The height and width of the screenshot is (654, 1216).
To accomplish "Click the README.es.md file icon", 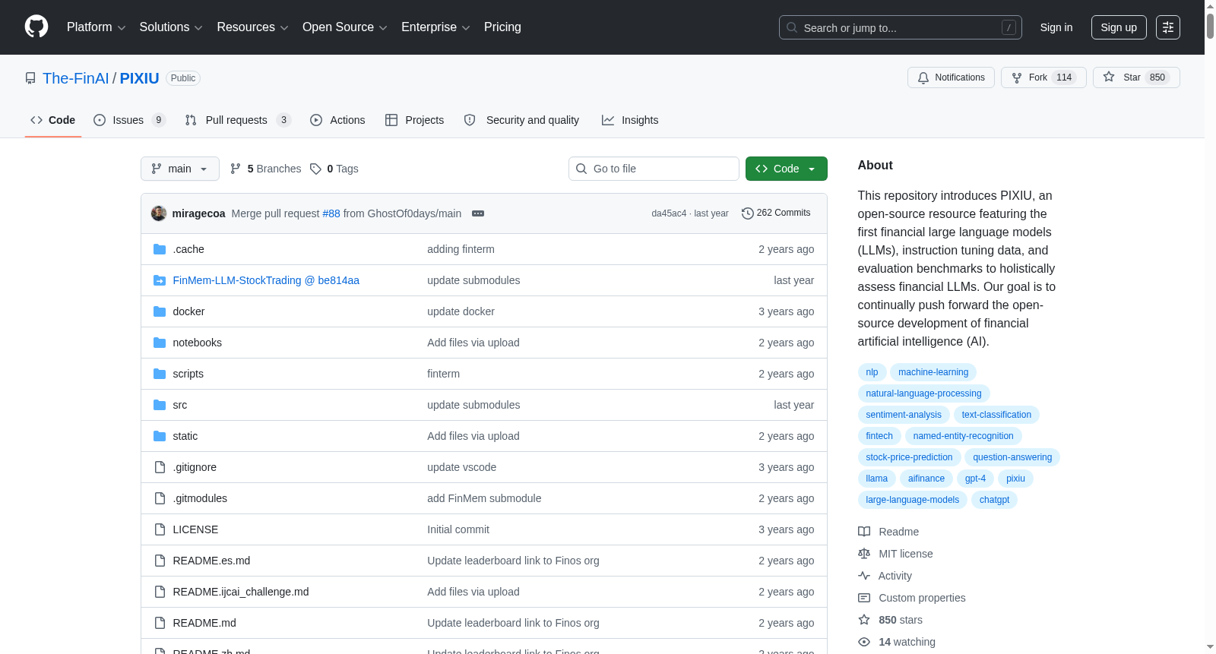I will click(160, 561).
